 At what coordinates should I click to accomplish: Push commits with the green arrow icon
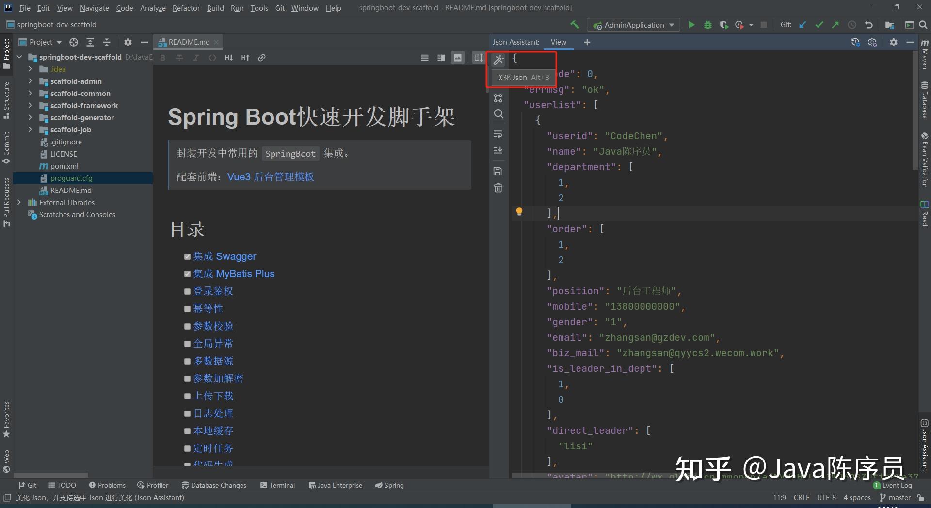835,25
